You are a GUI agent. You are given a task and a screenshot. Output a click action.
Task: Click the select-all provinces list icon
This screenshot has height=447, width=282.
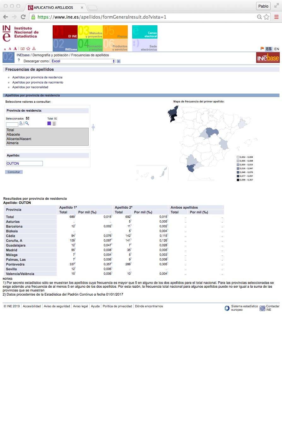click(x=49, y=124)
